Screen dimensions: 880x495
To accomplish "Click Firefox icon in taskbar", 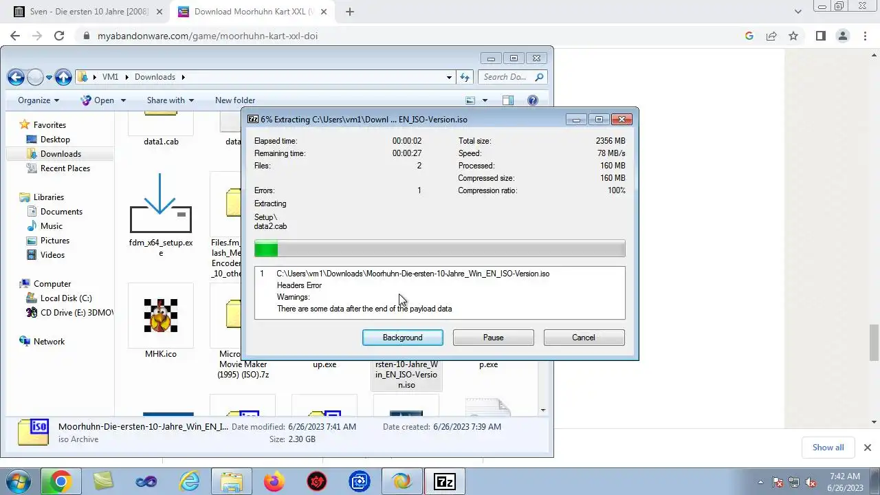I will (x=274, y=482).
